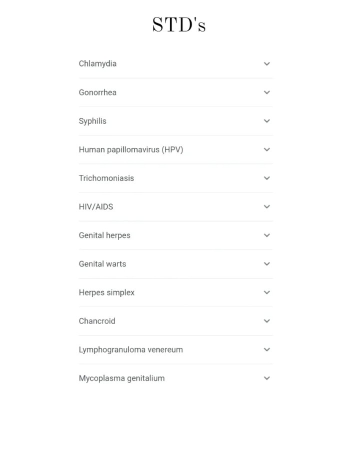Screen dimensions: 360x450
Task: Expand the Chlamydia chevron arrow
Action: tap(267, 64)
